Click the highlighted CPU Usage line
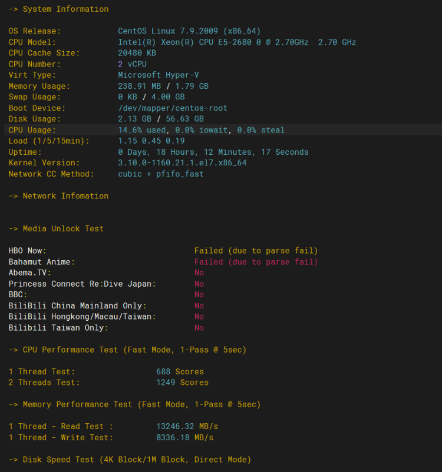 point(201,130)
